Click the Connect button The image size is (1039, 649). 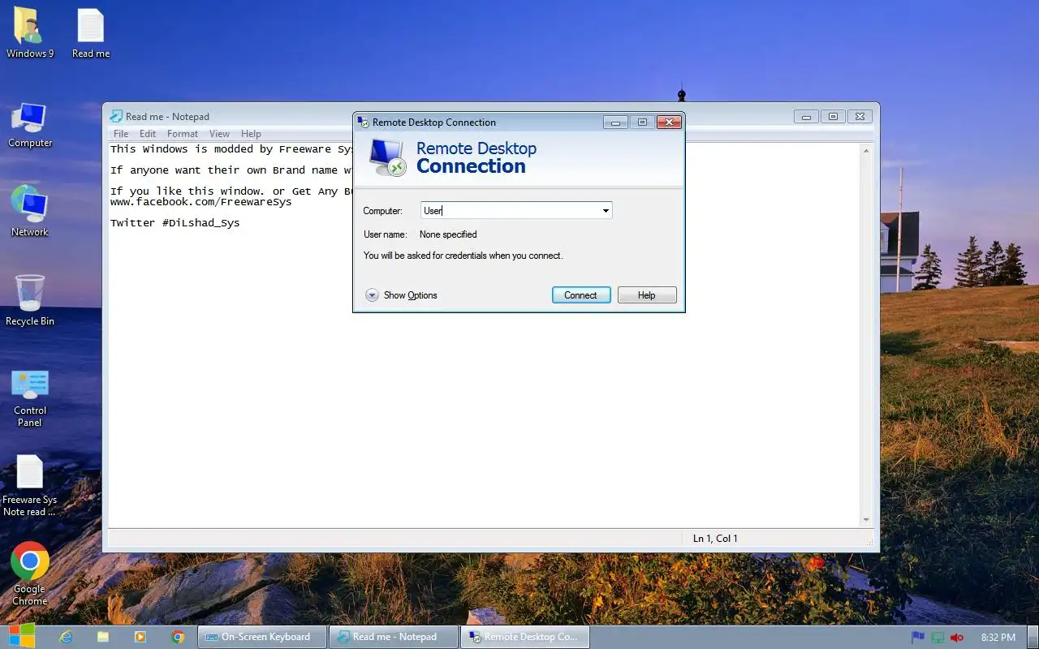click(x=581, y=295)
